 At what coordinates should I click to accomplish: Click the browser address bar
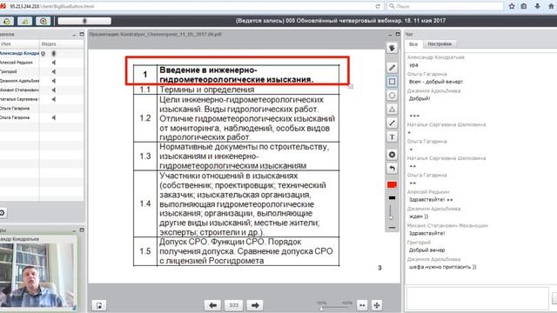[x=191, y=6]
